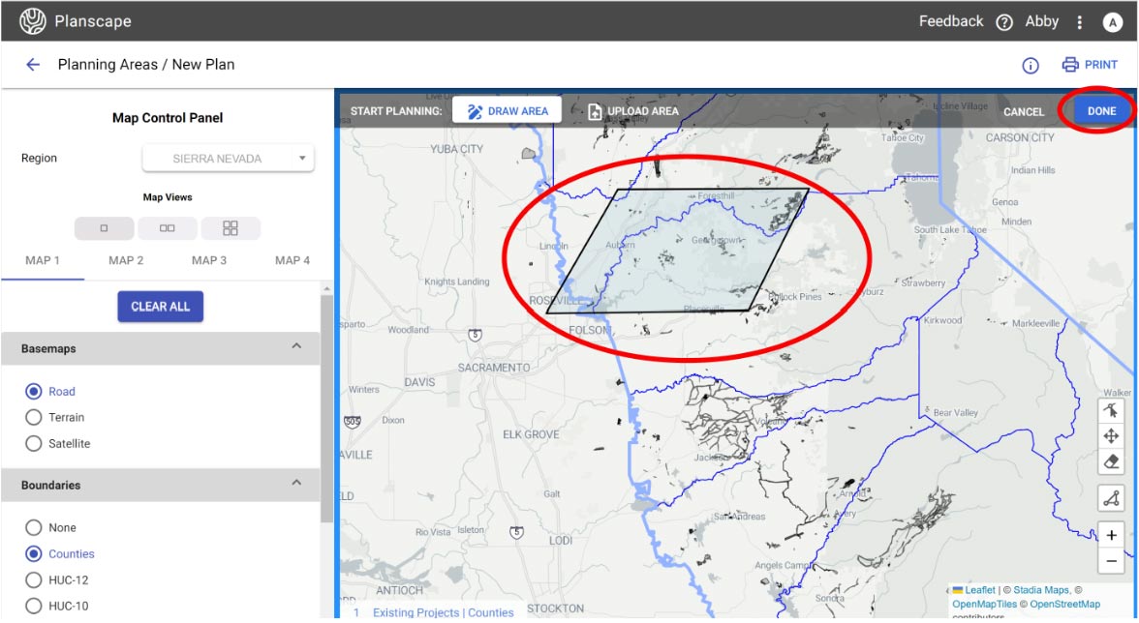This screenshot has height=623, width=1139.
Task: Click the draw polygon tool icon
Action: pyautogui.click(x=1111, y=498)
